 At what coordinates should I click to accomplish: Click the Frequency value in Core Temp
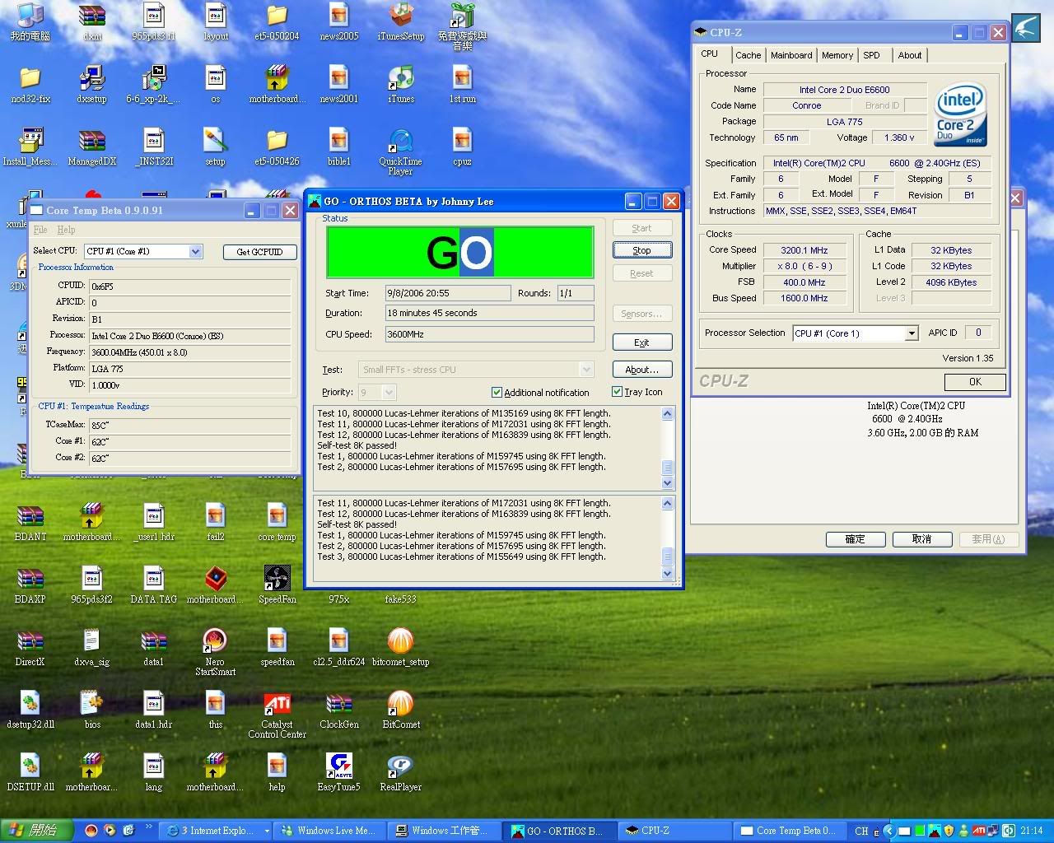[x=189, y=352]
